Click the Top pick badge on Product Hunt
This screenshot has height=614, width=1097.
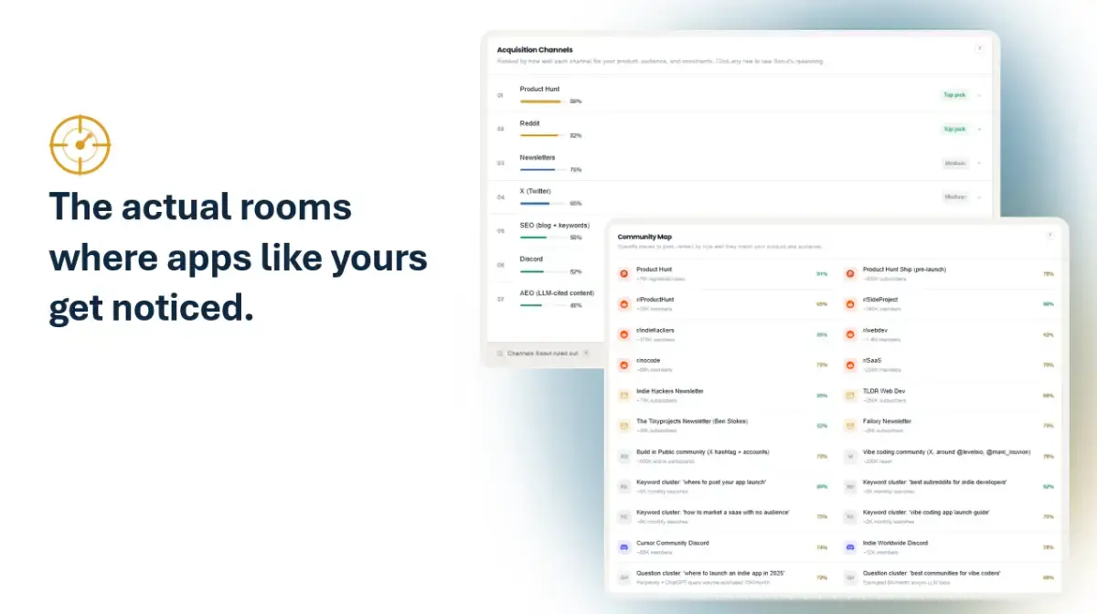tap(954, 95)
